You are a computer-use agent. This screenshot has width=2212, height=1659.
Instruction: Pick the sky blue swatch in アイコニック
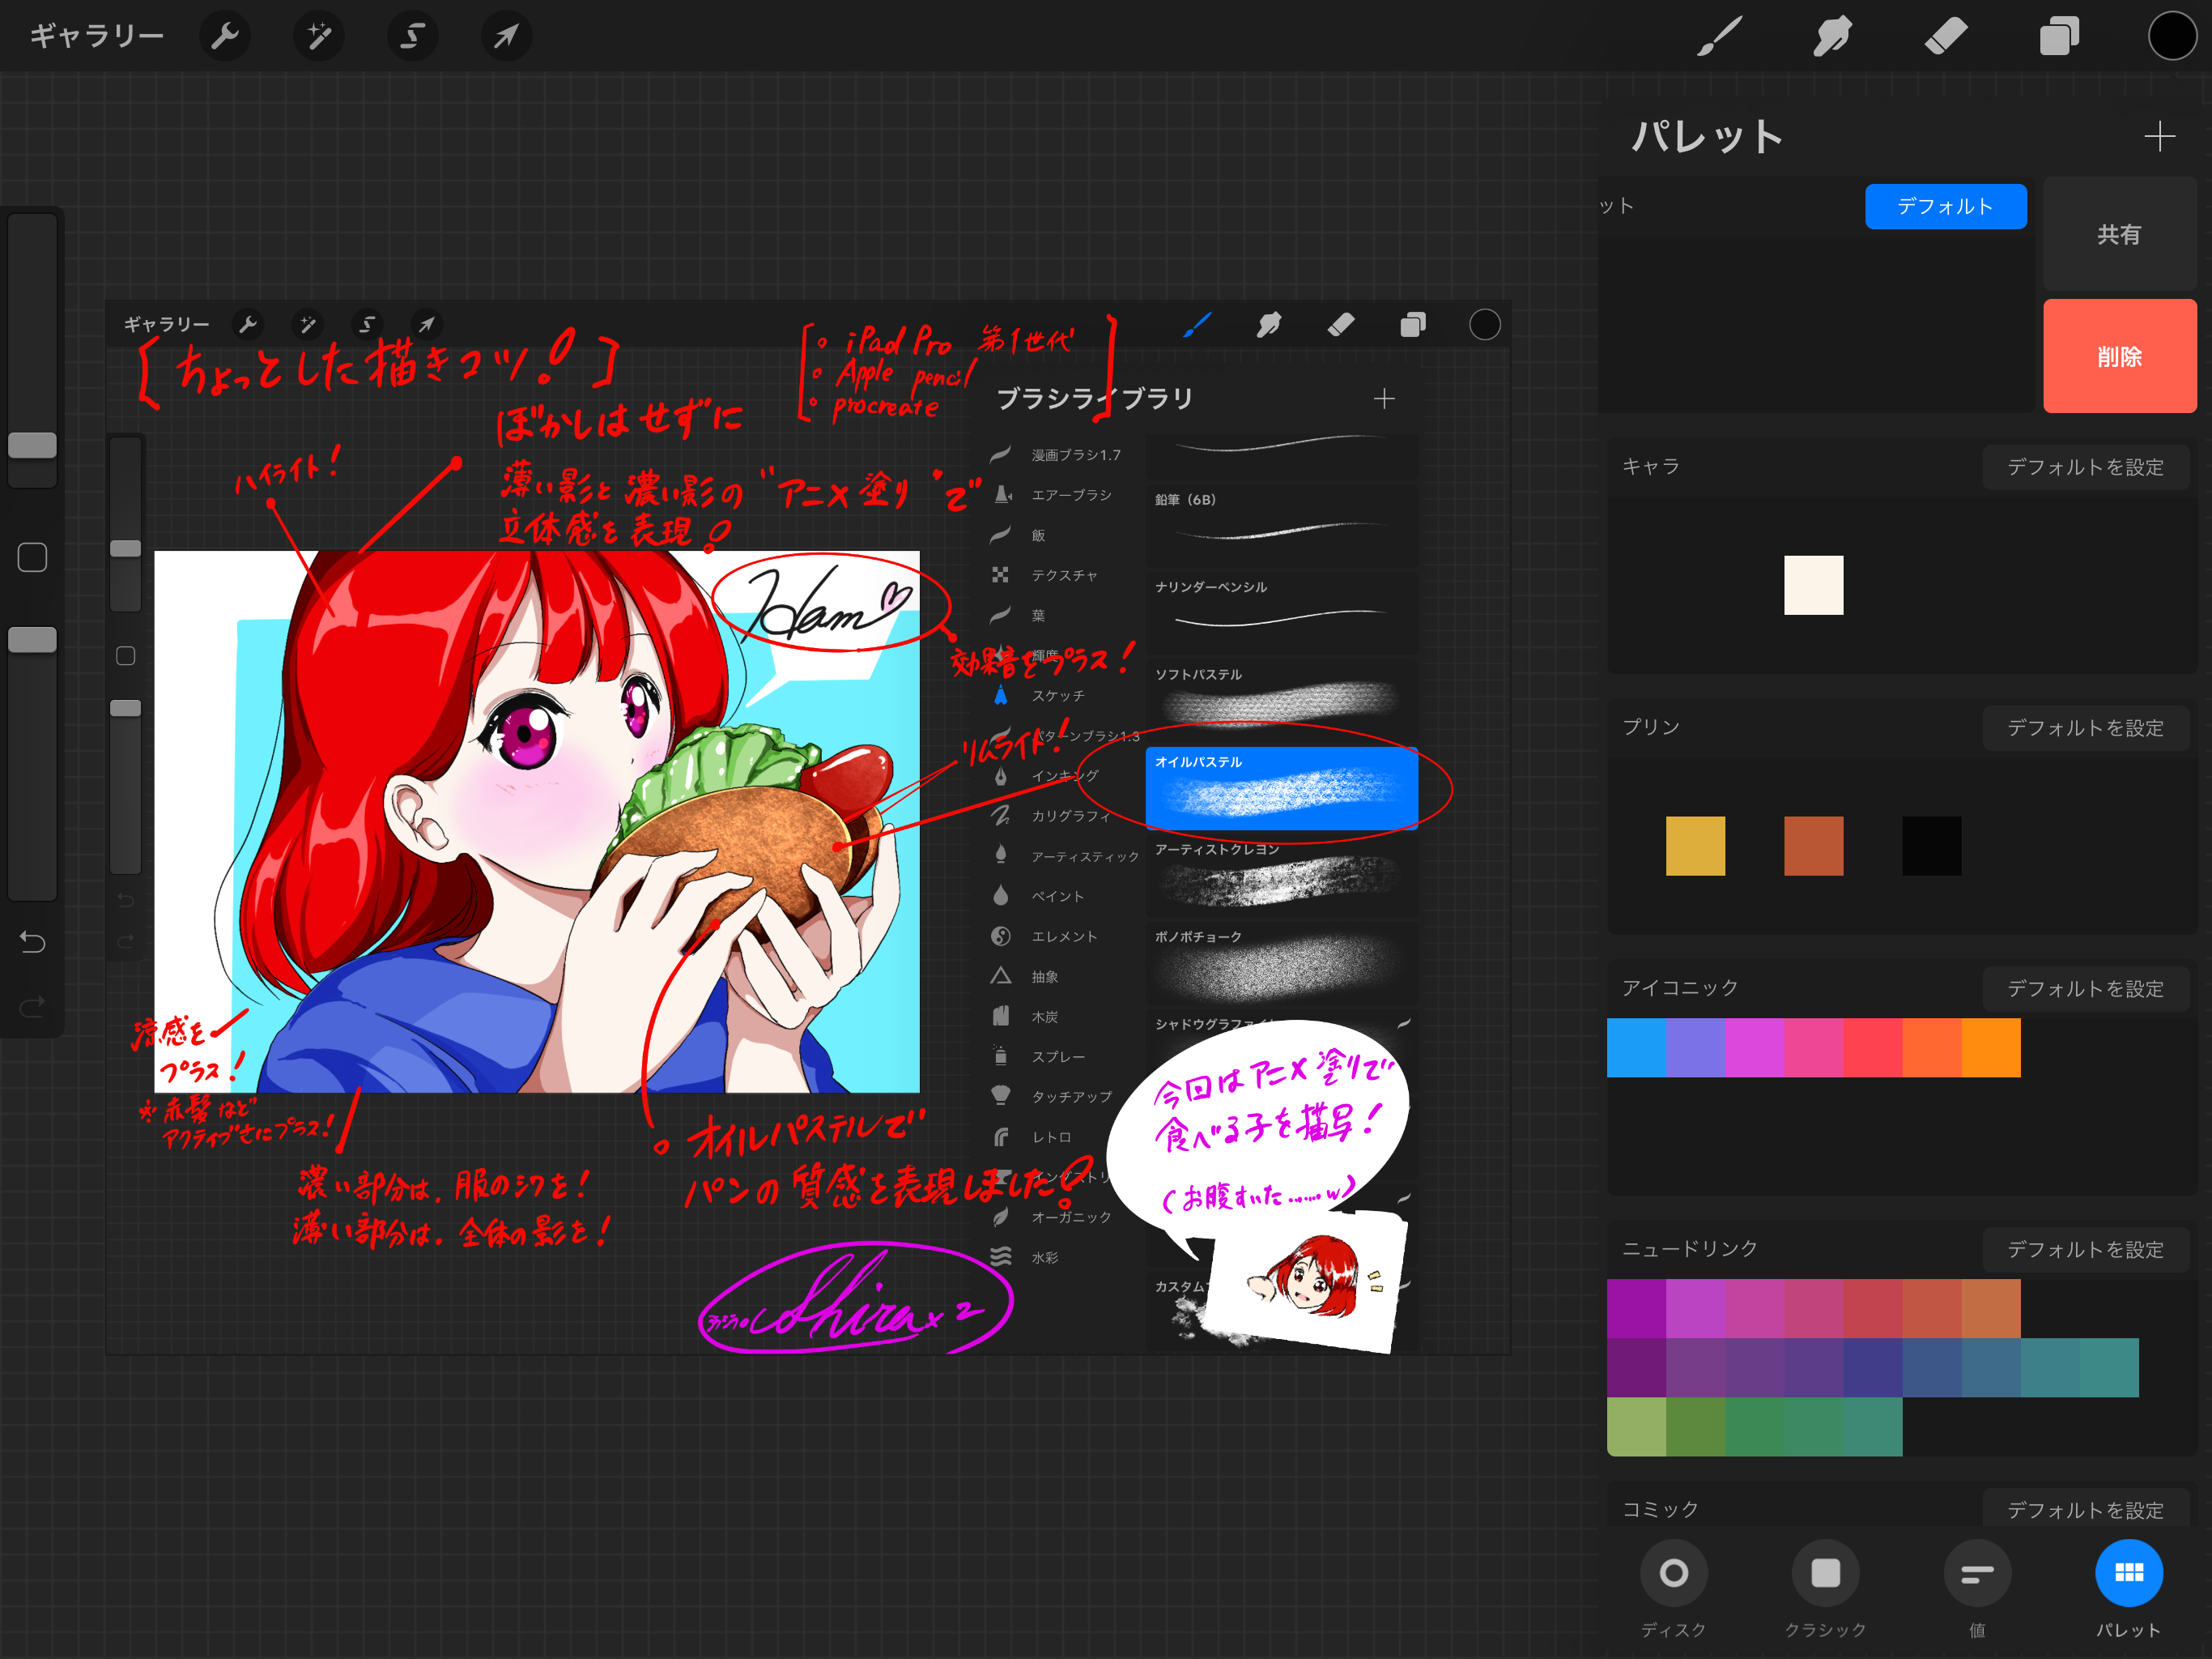[1636, 1047]
